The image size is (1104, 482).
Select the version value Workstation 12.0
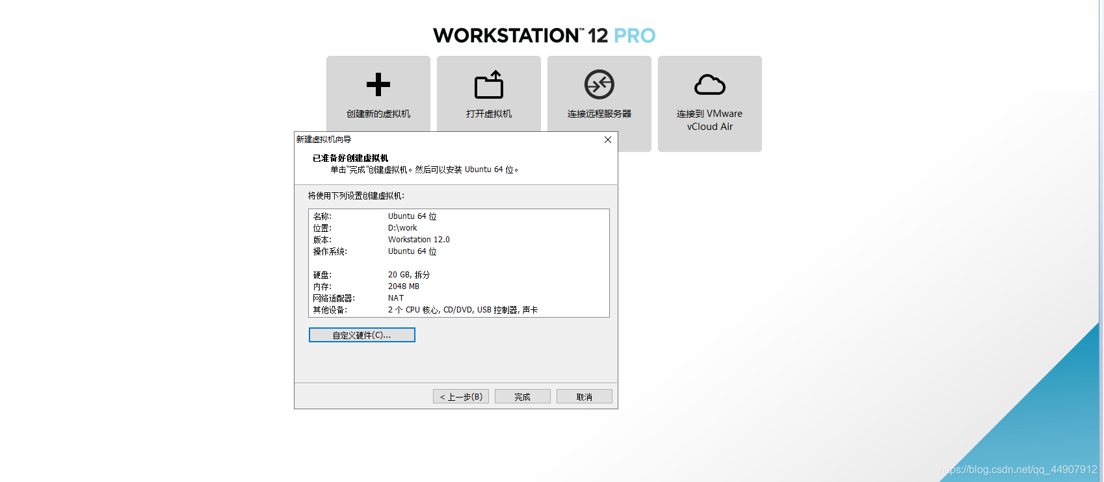click(x=419, y=240)
